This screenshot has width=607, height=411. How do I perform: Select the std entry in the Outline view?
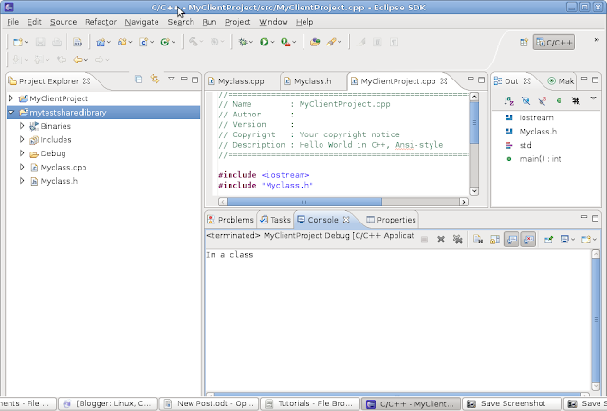click(525, 145)
